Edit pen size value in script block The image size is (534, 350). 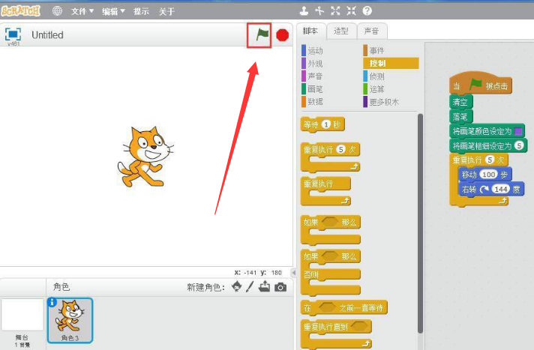(x=519, y=145)
